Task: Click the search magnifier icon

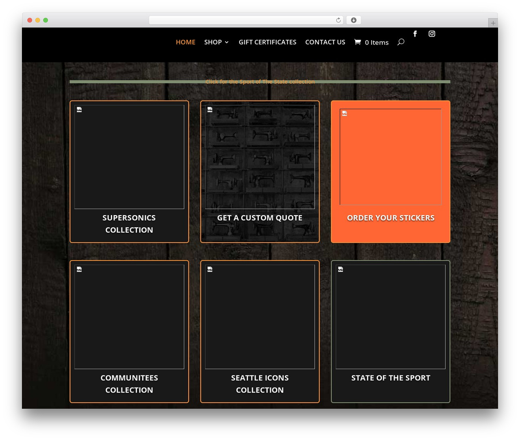Action: (x=401, y=42)
